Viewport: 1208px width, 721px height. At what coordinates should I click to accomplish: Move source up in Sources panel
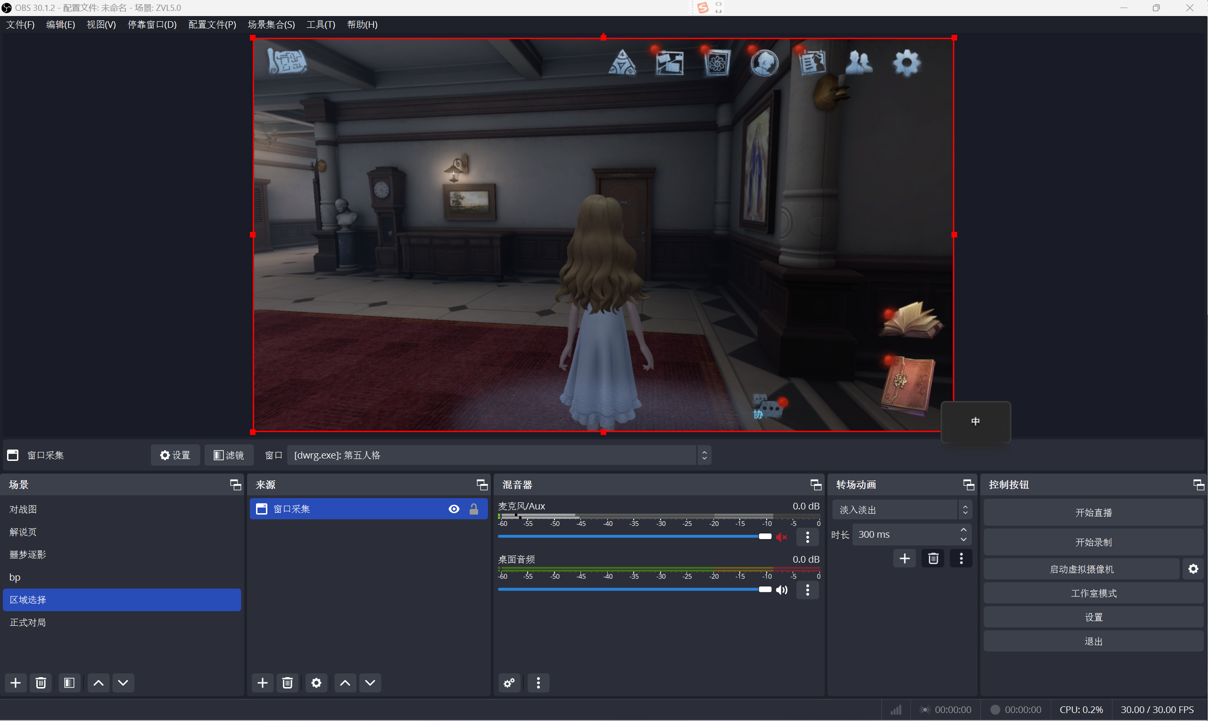click(345, 683)
